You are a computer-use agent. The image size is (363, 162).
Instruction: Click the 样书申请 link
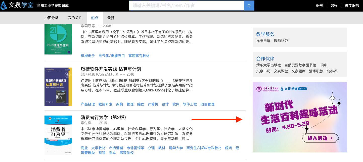(x=263, y=41)
